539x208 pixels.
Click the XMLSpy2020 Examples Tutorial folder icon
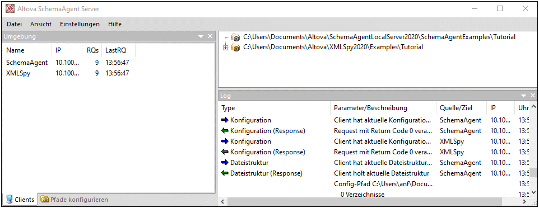click(235, 48)
